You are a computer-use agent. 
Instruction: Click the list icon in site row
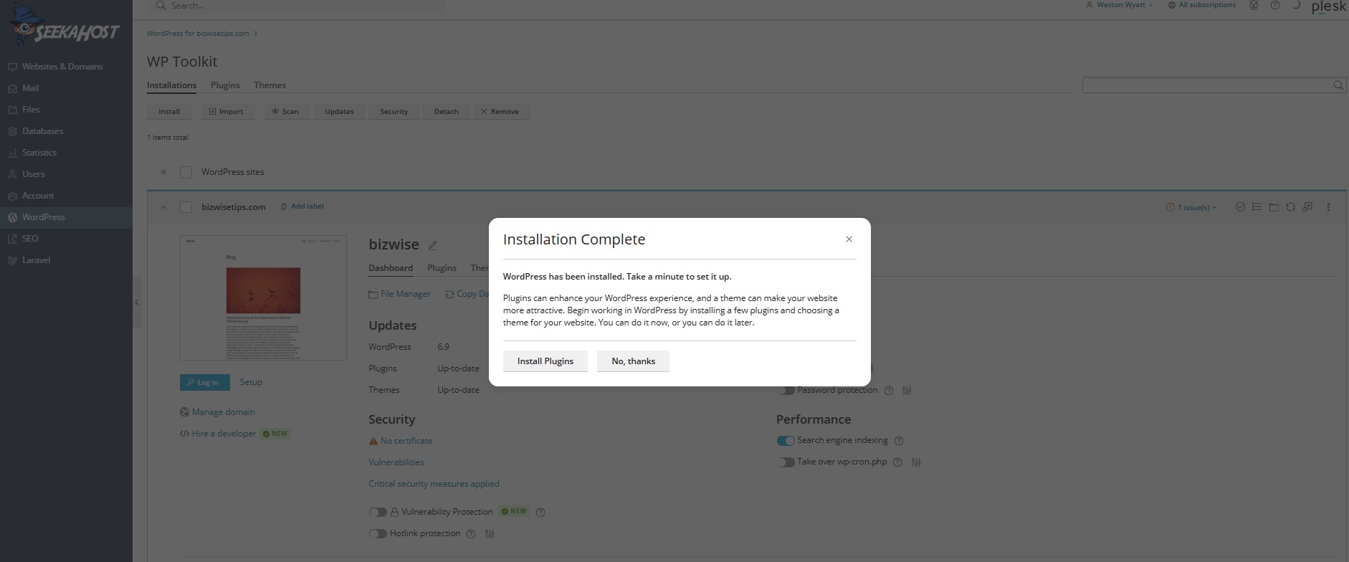point(1257,207)
